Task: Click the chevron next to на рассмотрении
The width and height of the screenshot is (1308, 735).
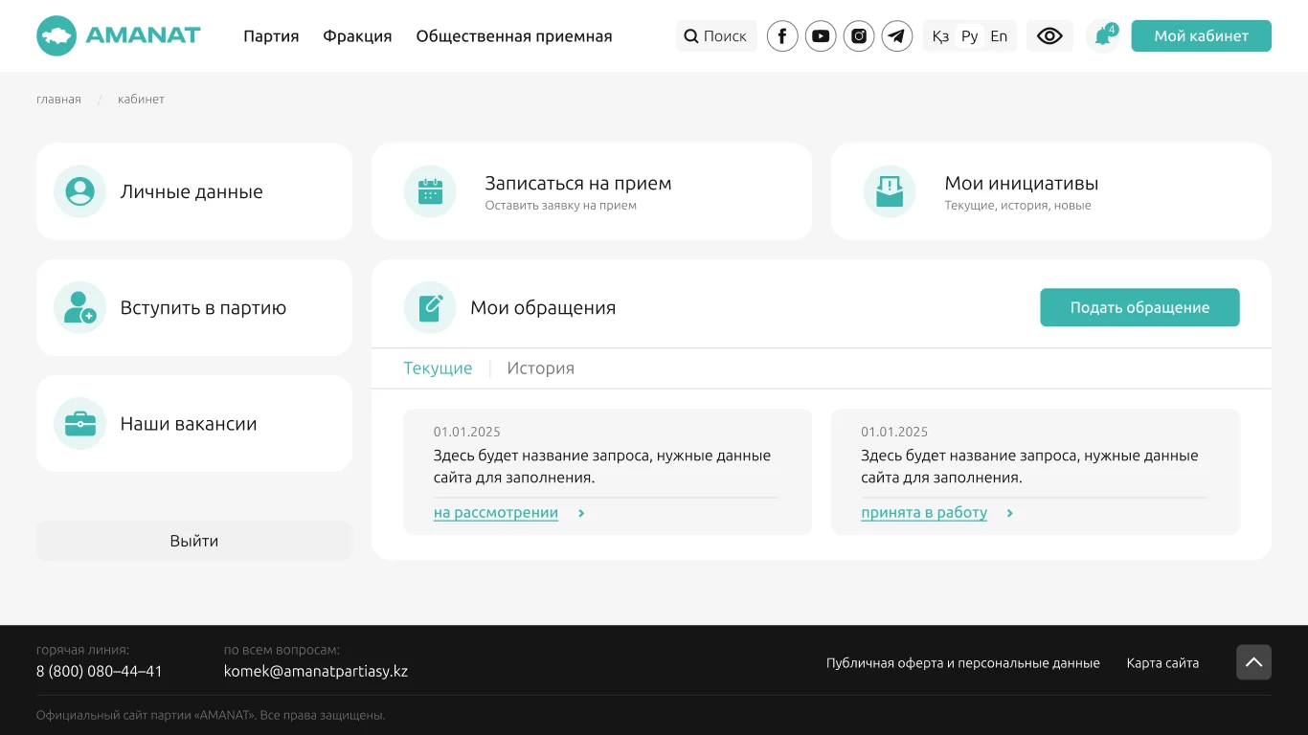Action: (x=581, y=513)
